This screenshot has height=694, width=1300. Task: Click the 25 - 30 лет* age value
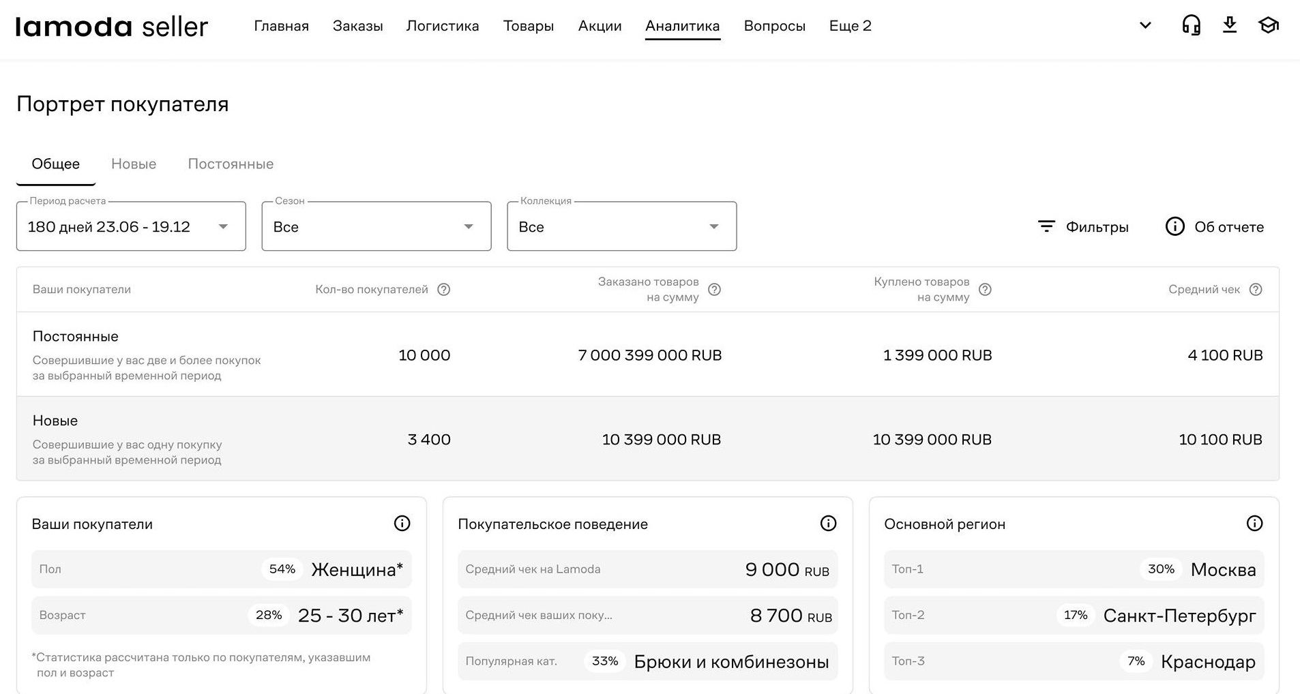coord(351,616)
